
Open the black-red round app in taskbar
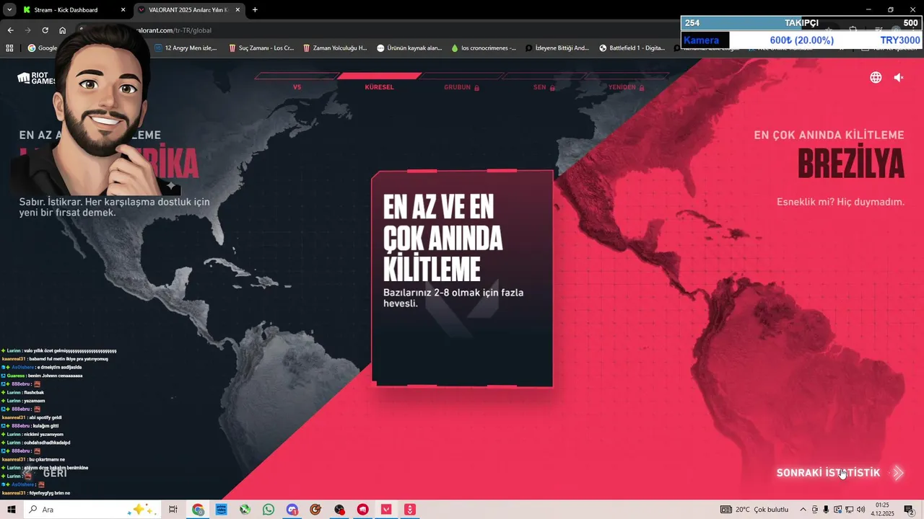click(x=339, y=510)
